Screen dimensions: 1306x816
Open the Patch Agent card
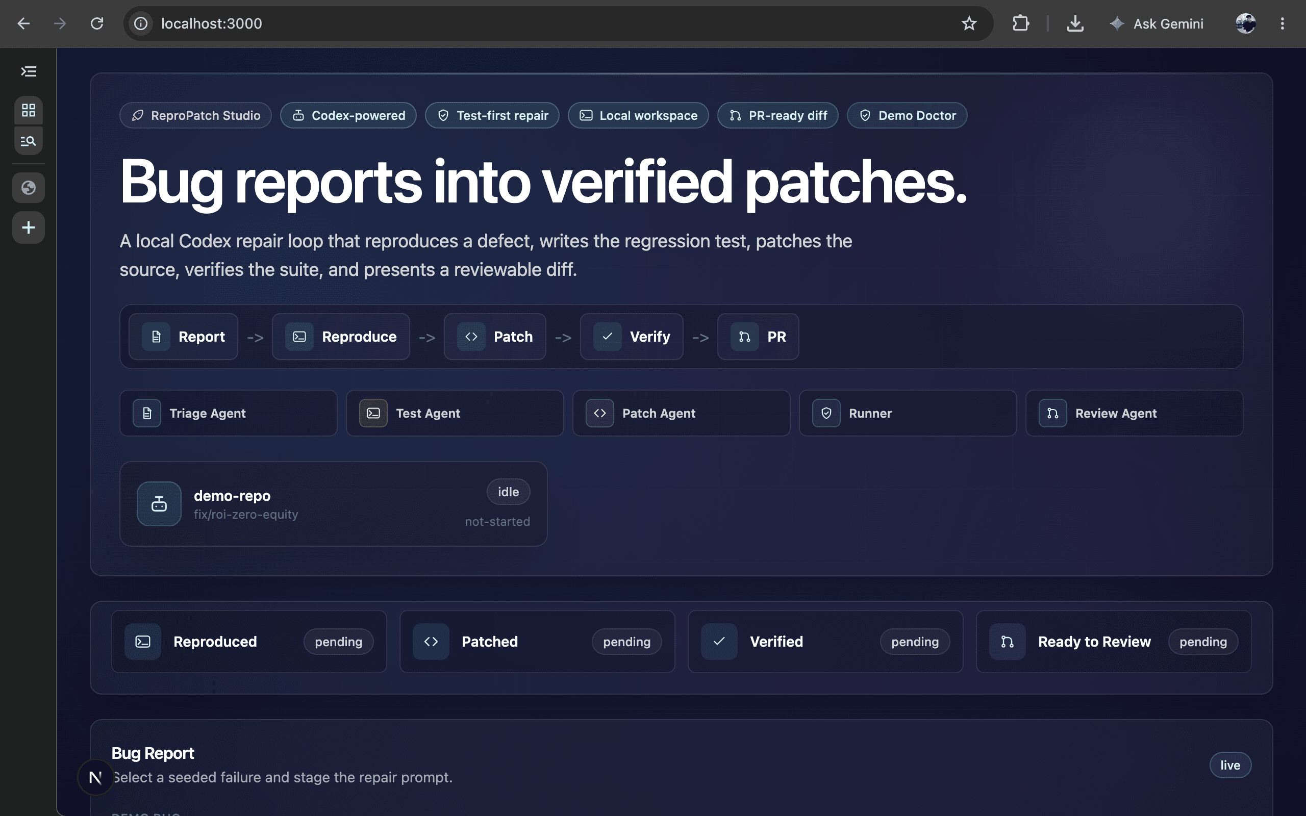coord(682,414)
